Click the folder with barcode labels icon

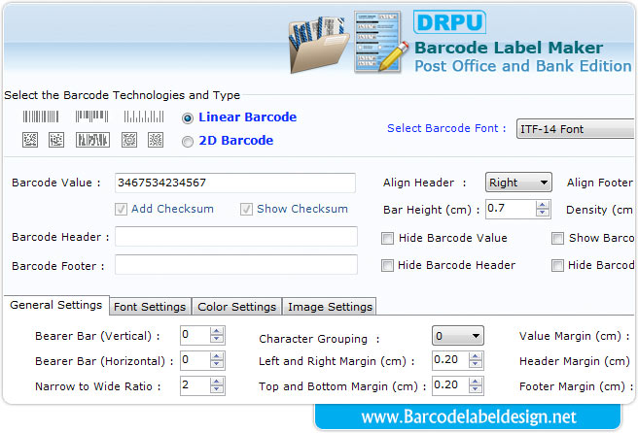318,45
